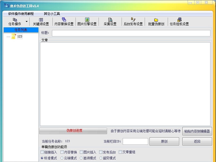Open 内容替换设置 from toolbar
Screen dimensions: 216x162
[x=64, y=22]
